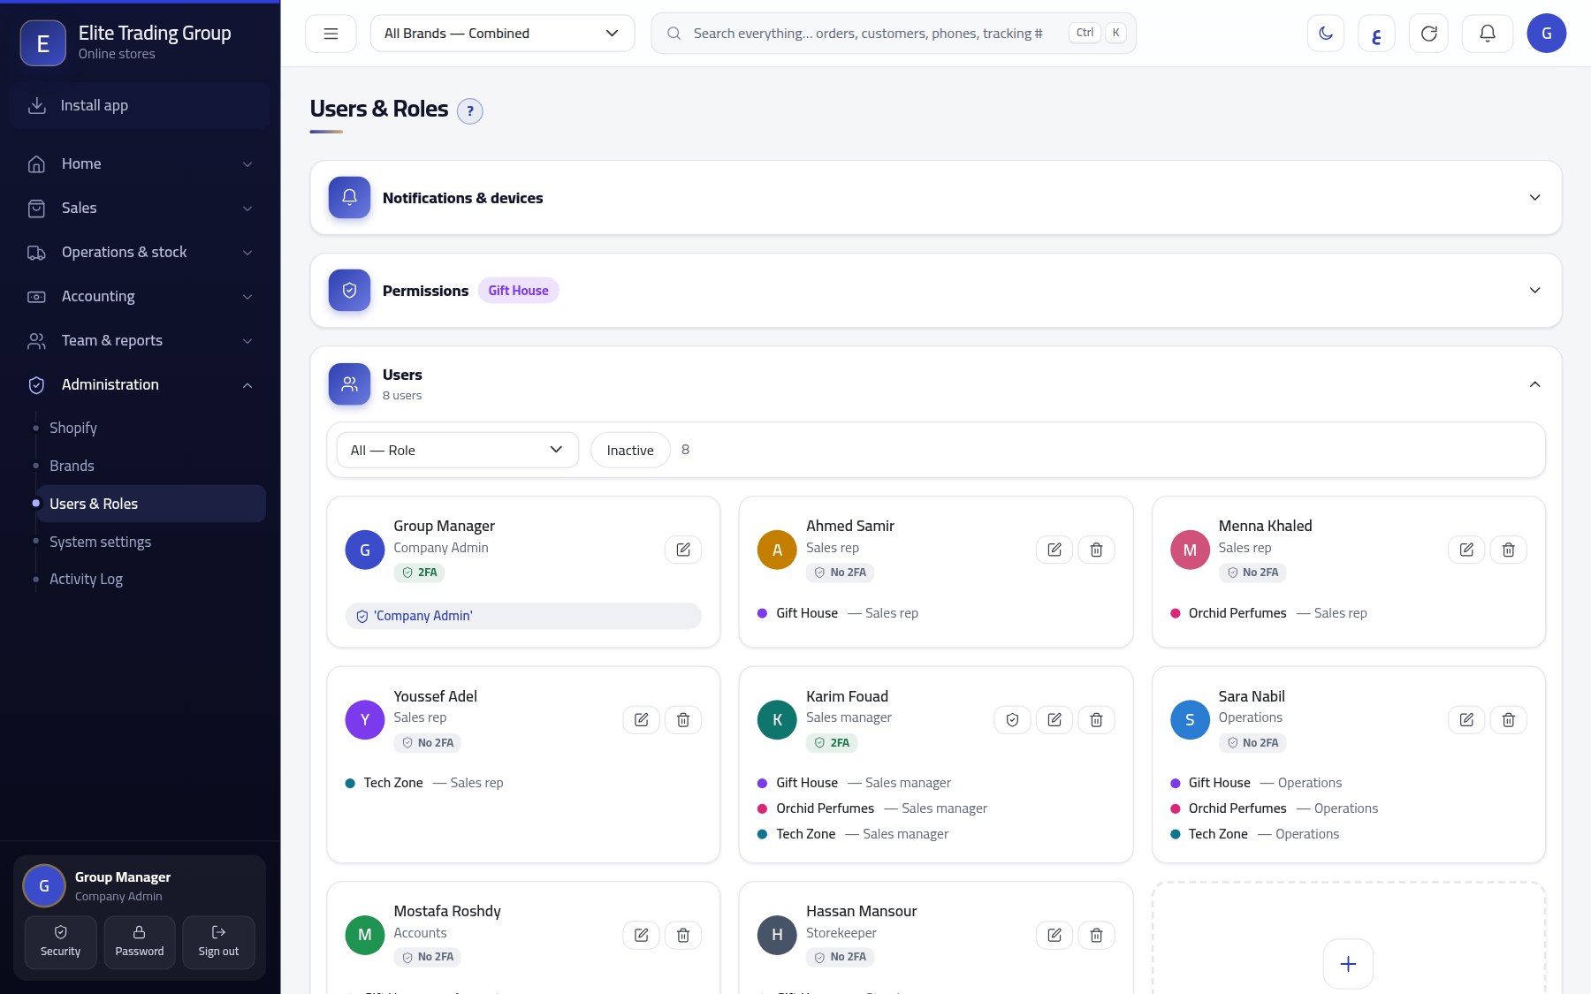Delete the user Mostafa Roshdy
The image size is (1591, 994).
coord(683,935)
